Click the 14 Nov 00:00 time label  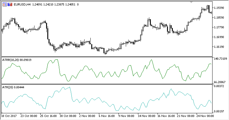coord(147,116)
